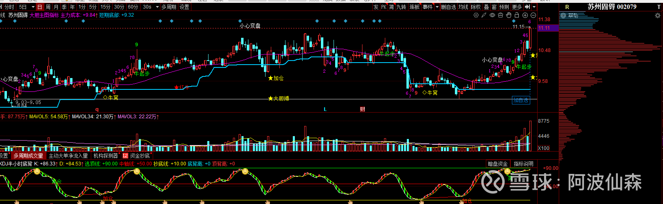Screen dimensions: 663x204
Task: Select the 季 quarterly period
Action: (x=64, y=7)
